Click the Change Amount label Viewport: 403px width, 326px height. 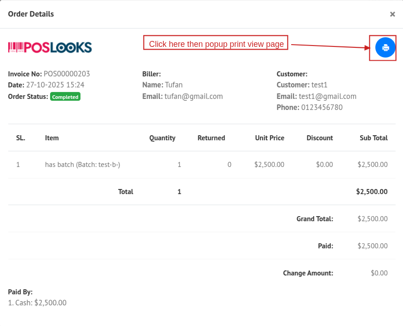[308, 273]
